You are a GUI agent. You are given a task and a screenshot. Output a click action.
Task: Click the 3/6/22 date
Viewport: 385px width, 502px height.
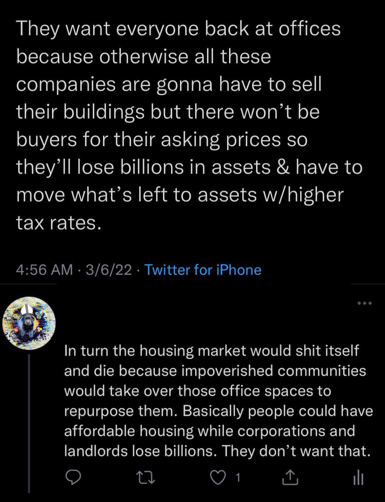click(109, 270)
